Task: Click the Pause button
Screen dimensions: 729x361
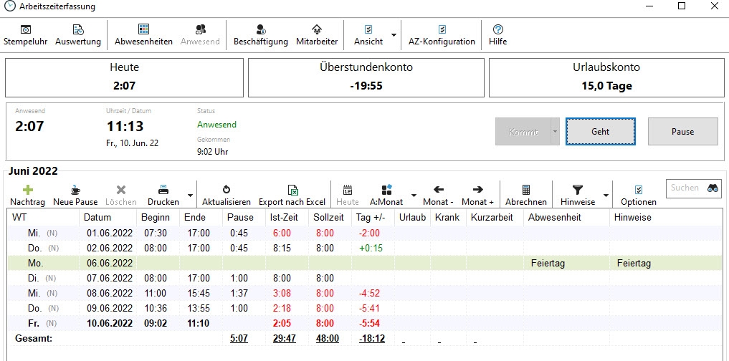Action: click(682, 132)
